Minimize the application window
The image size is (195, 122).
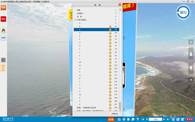point(184,2)
